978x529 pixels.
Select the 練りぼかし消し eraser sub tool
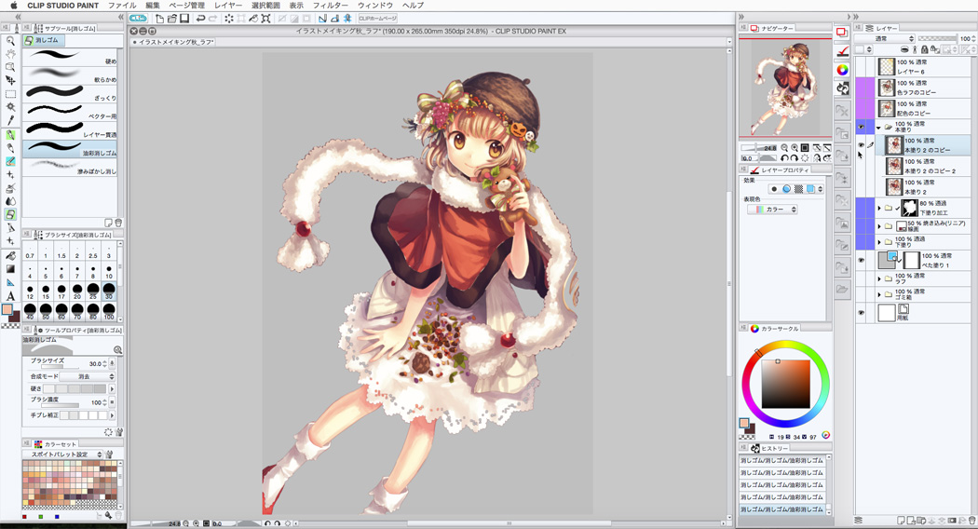click(70, 167)
